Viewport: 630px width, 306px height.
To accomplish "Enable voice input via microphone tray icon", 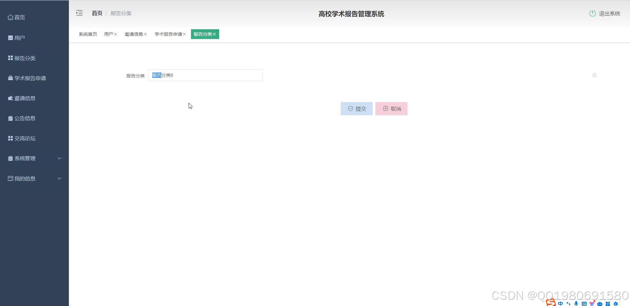I will (x=576, y=303).
